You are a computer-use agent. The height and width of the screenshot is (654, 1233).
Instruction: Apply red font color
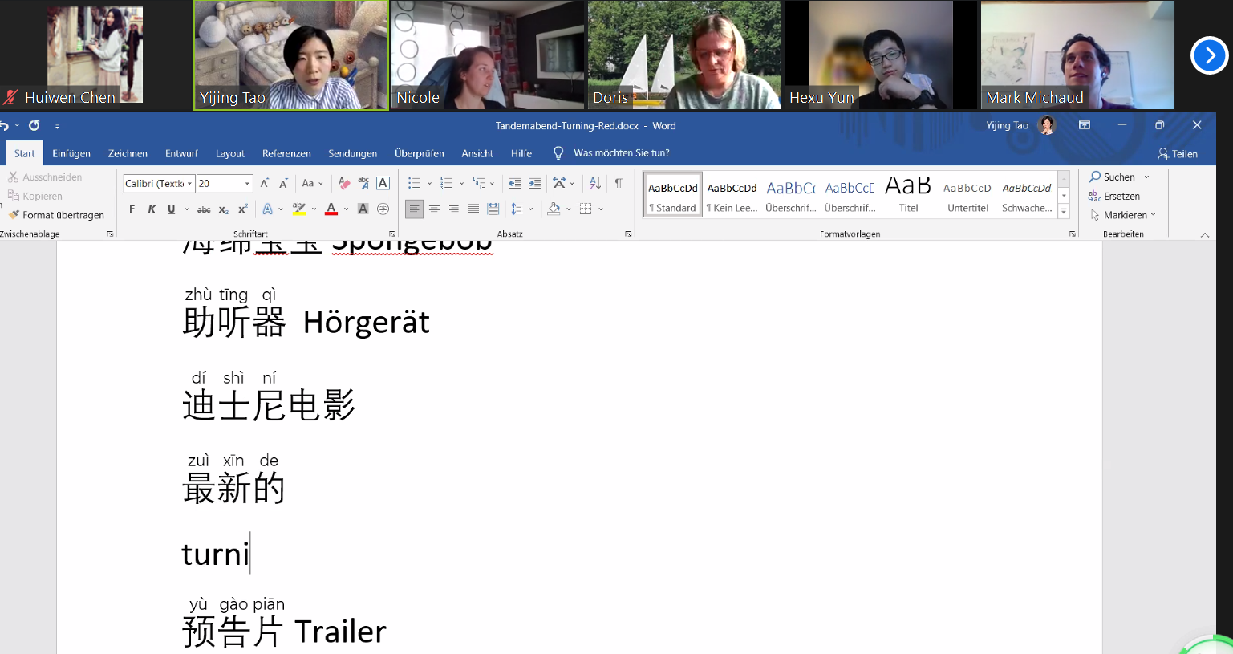coord(331,209)
